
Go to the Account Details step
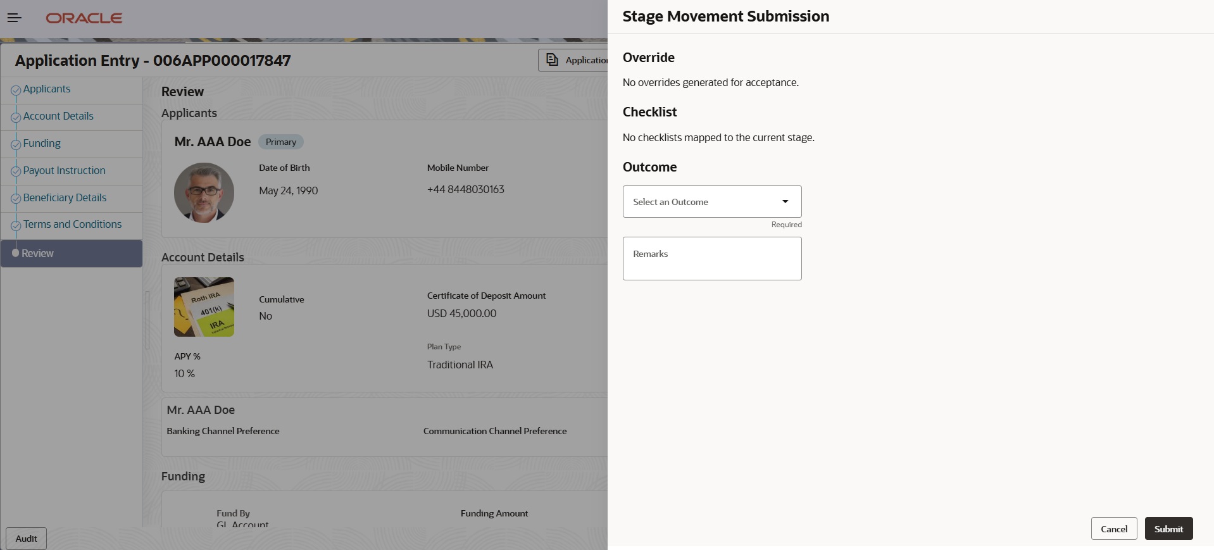click(58, 116)
